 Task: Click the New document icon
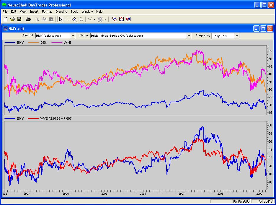click(5, 19)
